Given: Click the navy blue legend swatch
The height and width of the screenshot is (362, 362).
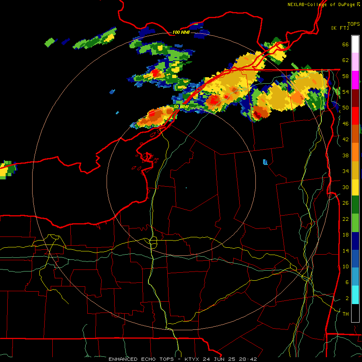Looking at the screenshot, I should coord(355,241).
